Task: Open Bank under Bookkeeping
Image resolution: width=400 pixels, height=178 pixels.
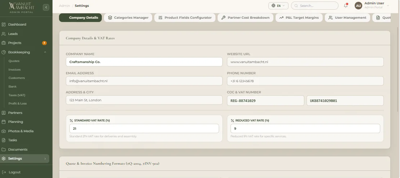Action: [x=13, y=86]
